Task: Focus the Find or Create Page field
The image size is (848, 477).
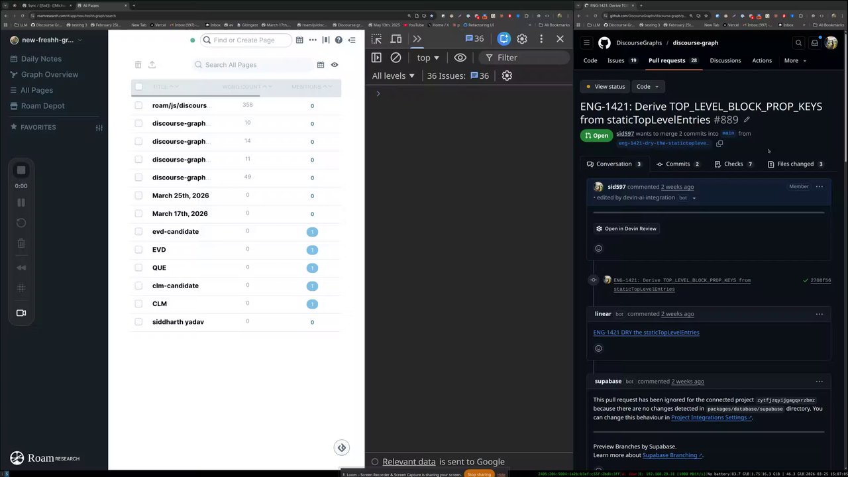Action: coord(246,40)
